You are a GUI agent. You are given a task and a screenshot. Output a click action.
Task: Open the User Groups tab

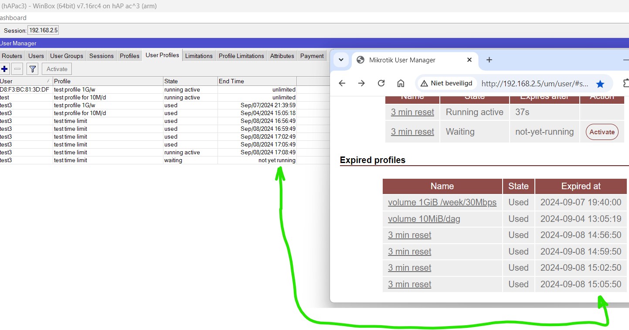pyautogui.click(x=66, y=56)
